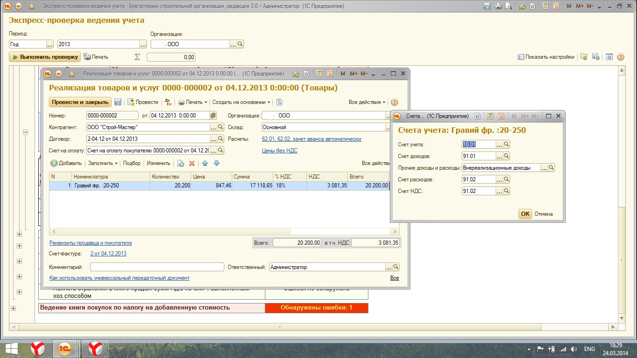Click the sigma sum icon near Печать
This screenshot has width=637, height=358.
click(137, 57)
